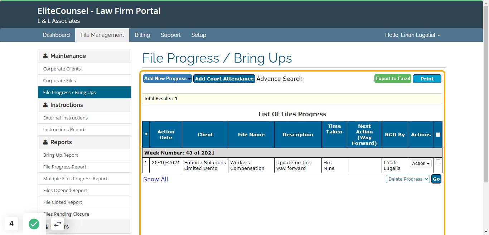Screen dimensions: 489x235
Task: Click the Advance Search link
Action: [x=280, y=79]
